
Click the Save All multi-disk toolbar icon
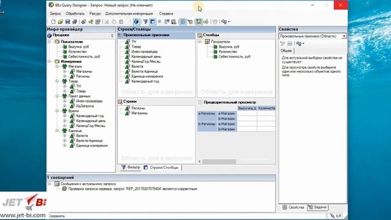pyautogui.click(x=75, y=22)
